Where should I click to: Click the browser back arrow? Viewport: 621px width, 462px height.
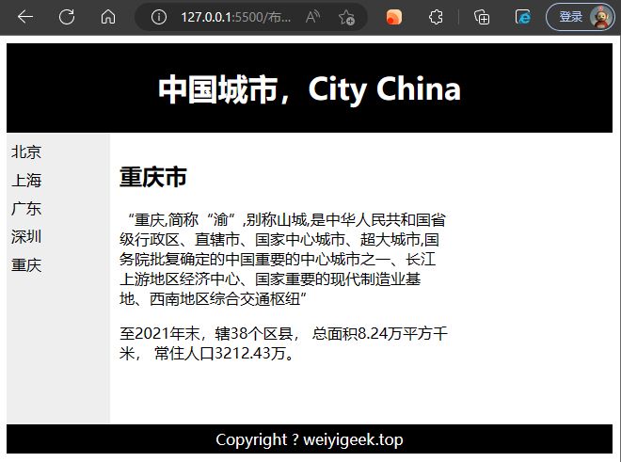(x=25, y=17)
